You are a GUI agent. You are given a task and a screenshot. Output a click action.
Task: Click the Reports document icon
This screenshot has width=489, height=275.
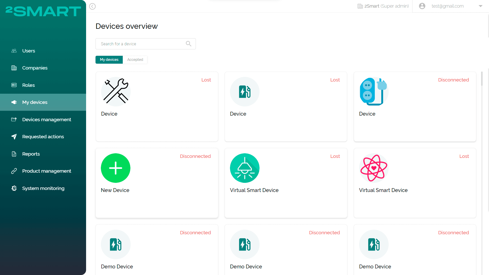[14, 154]
